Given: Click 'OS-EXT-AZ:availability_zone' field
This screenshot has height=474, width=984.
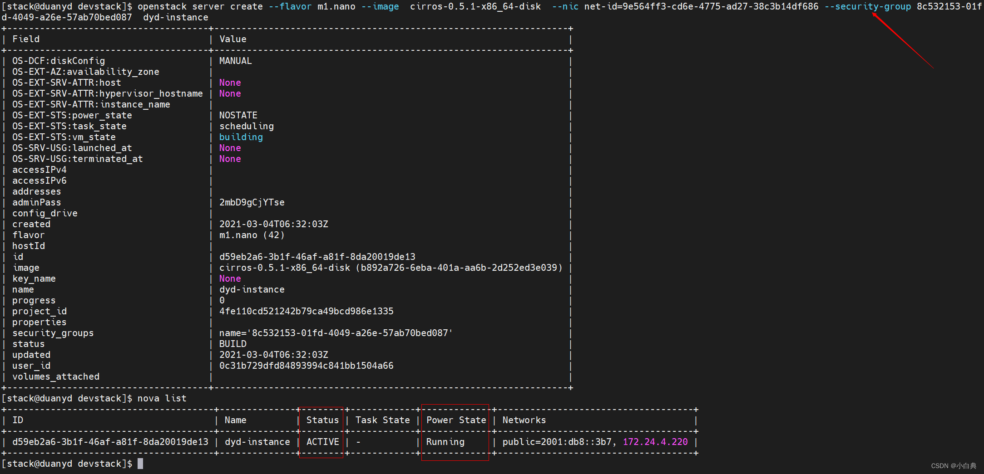Looking at the screenshot, I should point(86,72).
